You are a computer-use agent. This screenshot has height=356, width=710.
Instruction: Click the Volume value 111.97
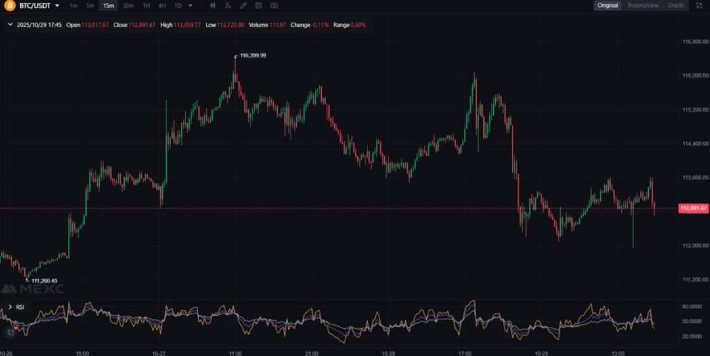pyautogui.click(x=277, y=25)
